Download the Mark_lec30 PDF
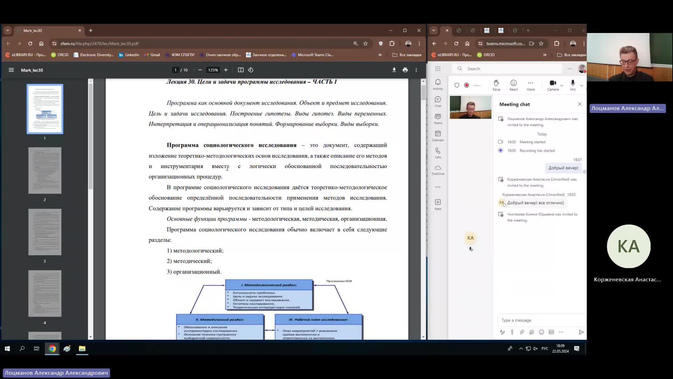 click(x=394, y=70)
